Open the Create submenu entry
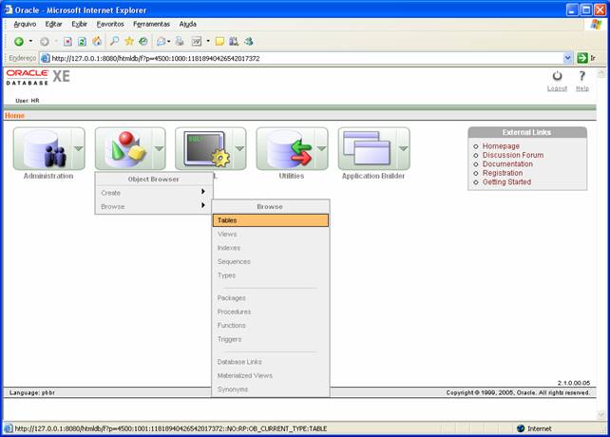 click(x=152, y=193)
